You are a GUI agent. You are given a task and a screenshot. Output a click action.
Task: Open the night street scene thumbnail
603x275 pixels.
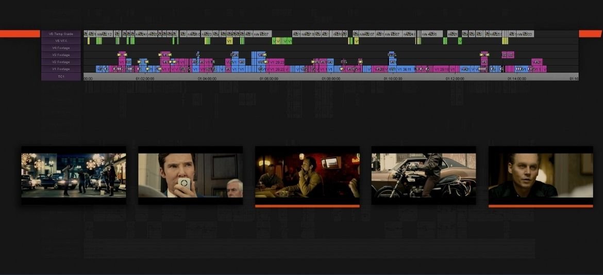click(x=74, y=175)
